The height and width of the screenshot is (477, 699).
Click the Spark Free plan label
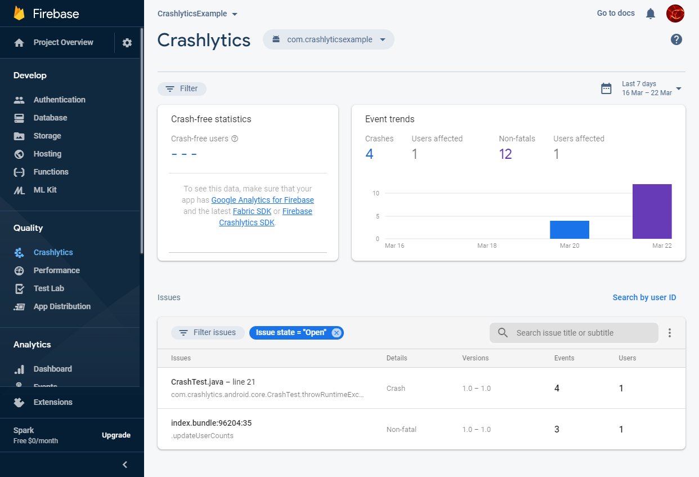(35, 435)
